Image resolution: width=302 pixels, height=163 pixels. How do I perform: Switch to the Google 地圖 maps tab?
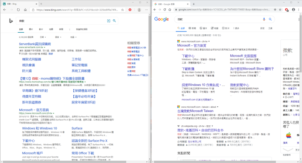[215, 28]
